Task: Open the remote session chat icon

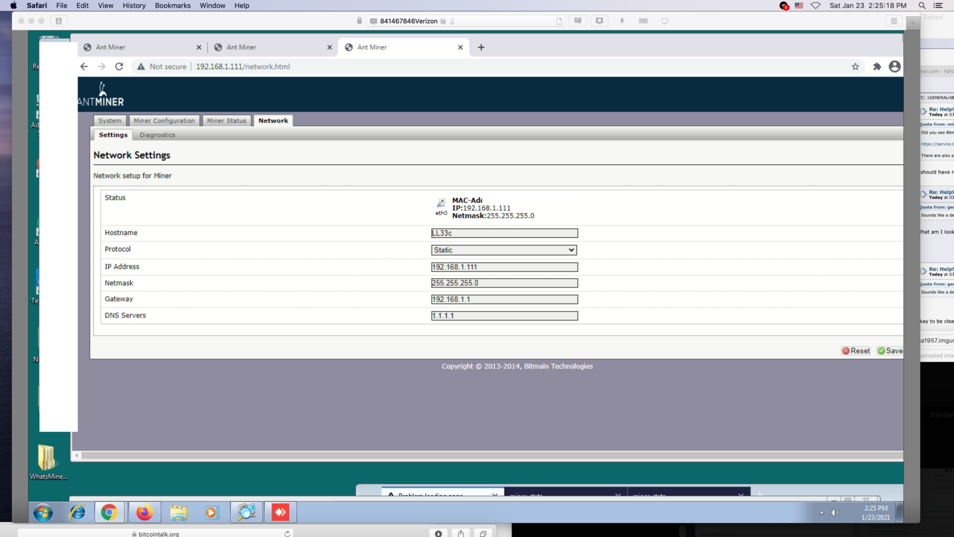Action: click(578, 21)
